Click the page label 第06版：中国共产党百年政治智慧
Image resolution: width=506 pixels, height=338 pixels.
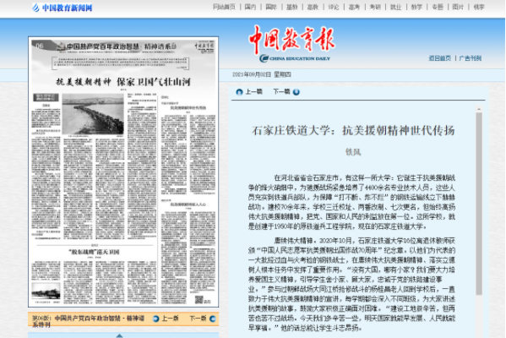(x=88, y=321)
